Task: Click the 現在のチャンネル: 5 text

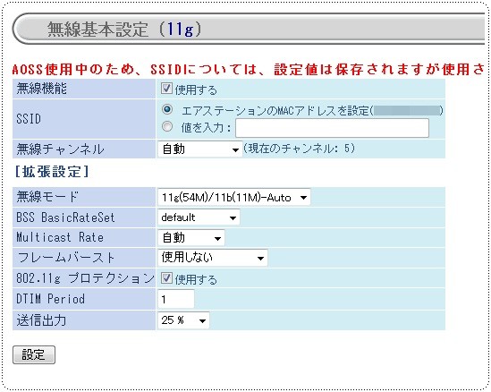Action: click(x=299, y=149)
